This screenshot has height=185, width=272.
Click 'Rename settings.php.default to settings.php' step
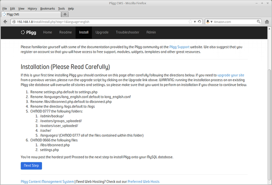64,92
